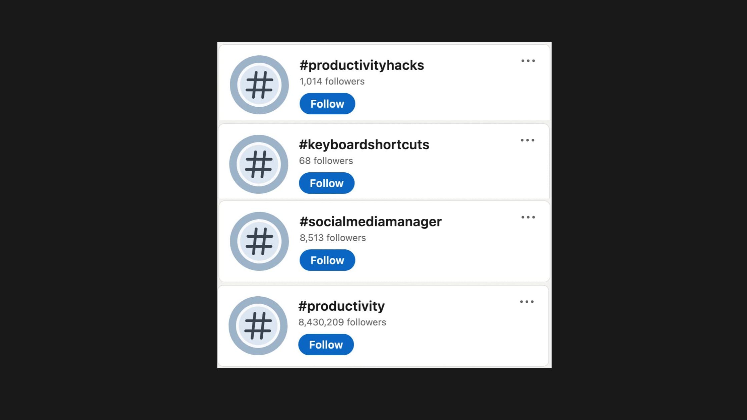Click the #productivityhacks hashtag icon
Image resolution: width=747 pixels, height=420 pixels.
coord(259,84)
